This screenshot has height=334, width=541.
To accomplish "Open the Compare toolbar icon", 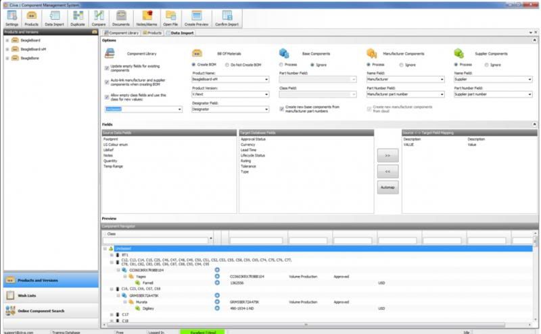I will [99, 16].
